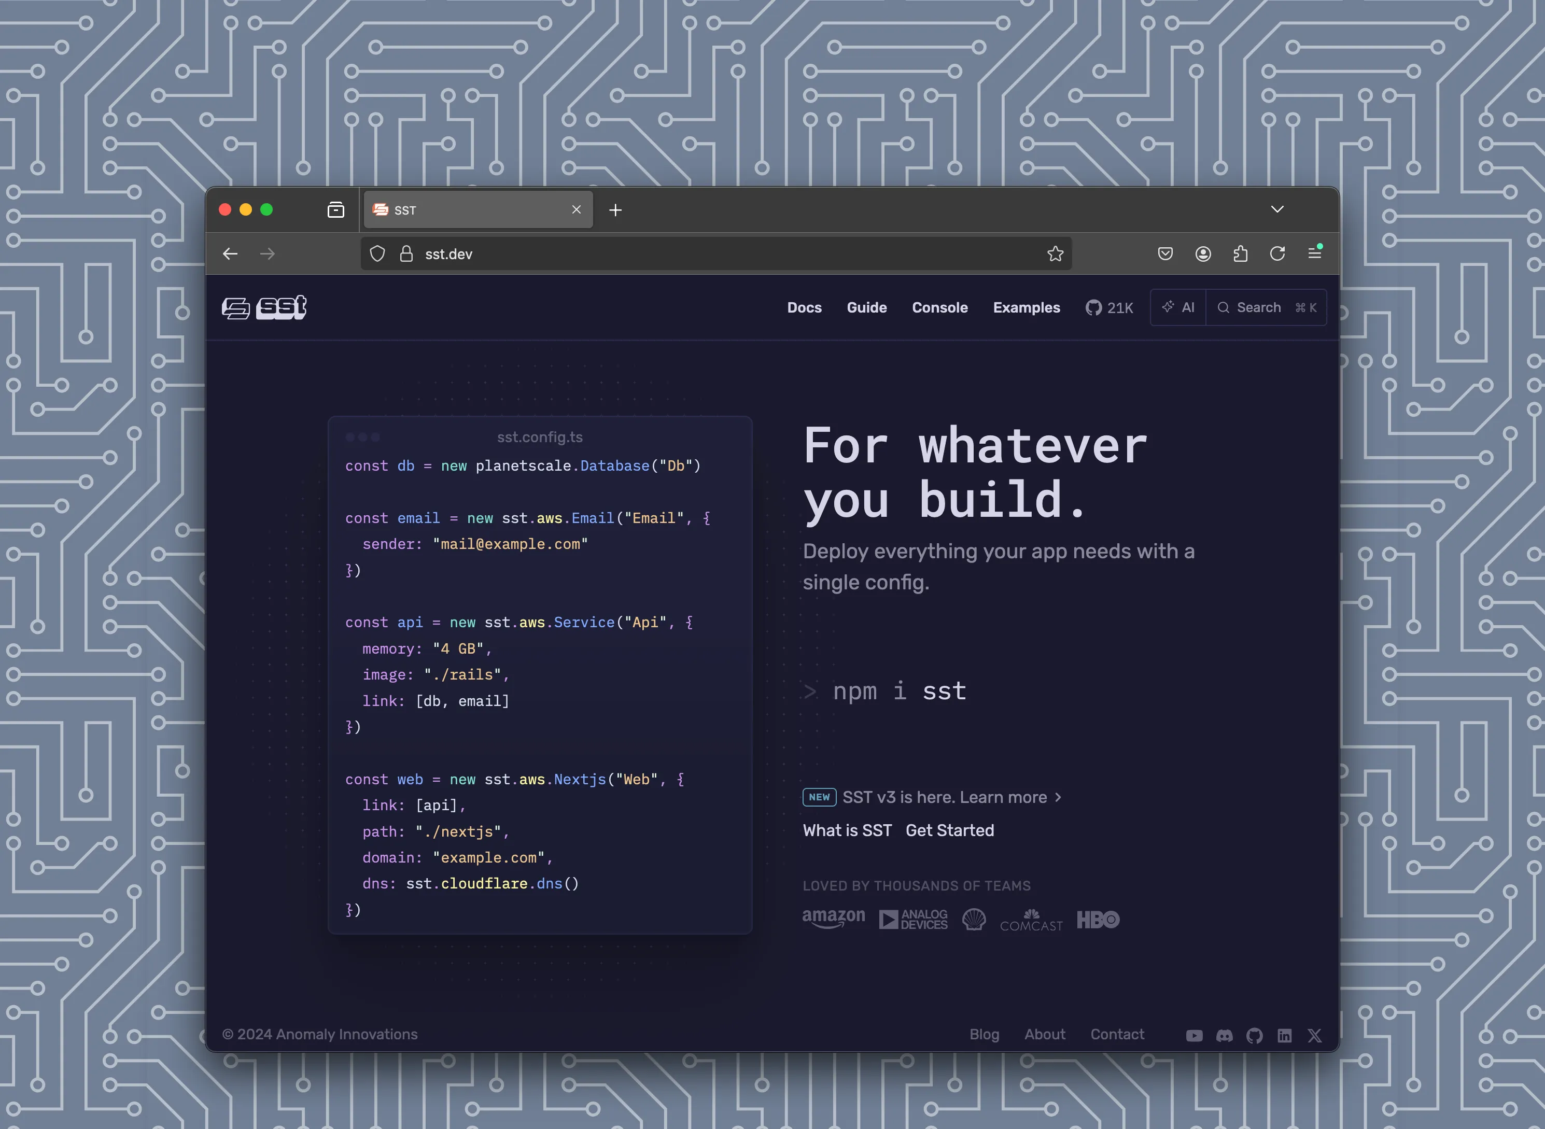Click the memory "4 GB" code line
Screen dimensions: 1545x1129
(x=427, y=648)
